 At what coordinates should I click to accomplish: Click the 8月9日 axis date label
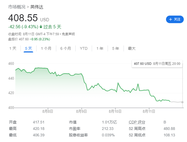tap(82, 111)
